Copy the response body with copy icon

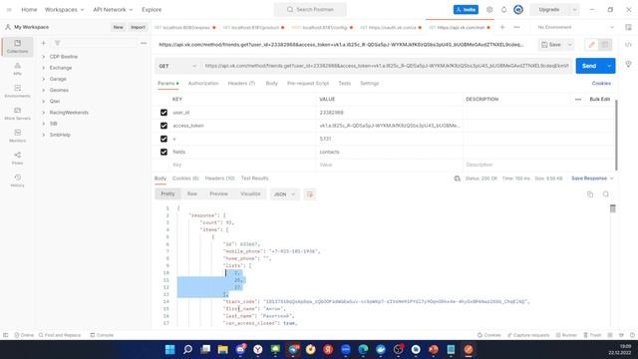point(590,194)
